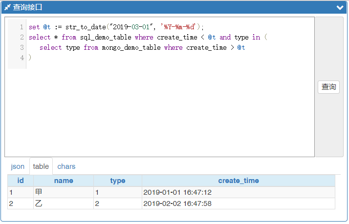Click the 查询接口 panel title
Viewport: 349px width, 224px height.
pyautogui.click(x=28, y=7)
